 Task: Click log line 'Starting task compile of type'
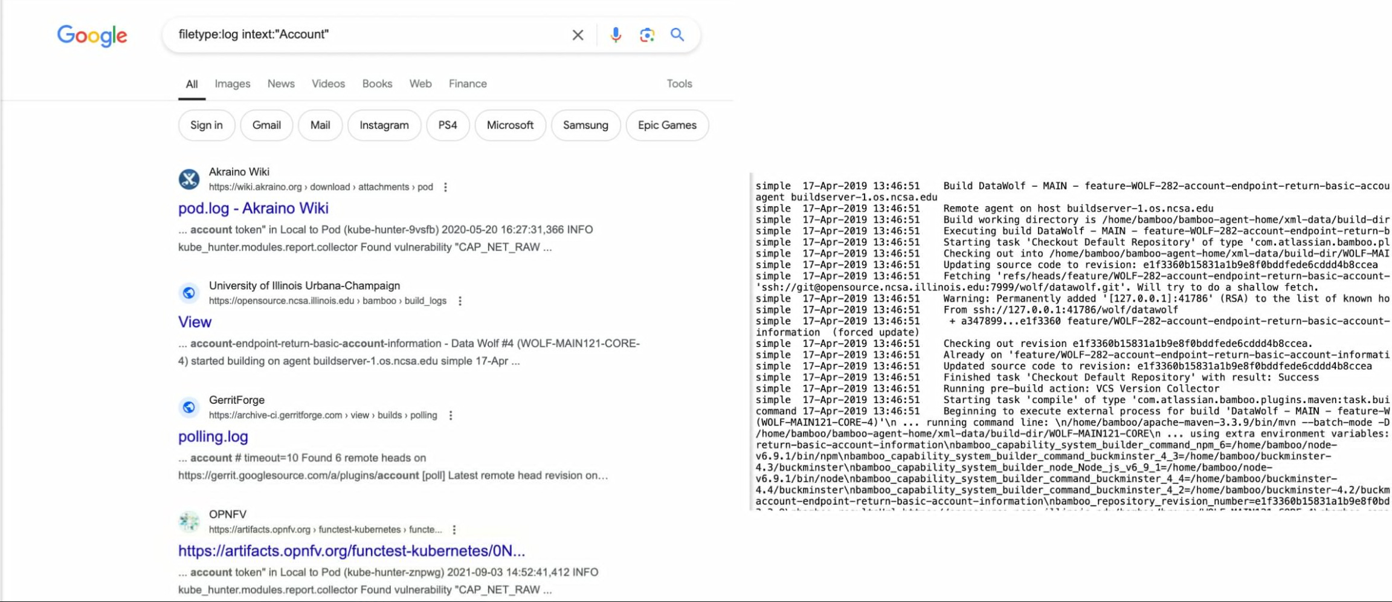pyautogui.click(x=1072, y=400)
